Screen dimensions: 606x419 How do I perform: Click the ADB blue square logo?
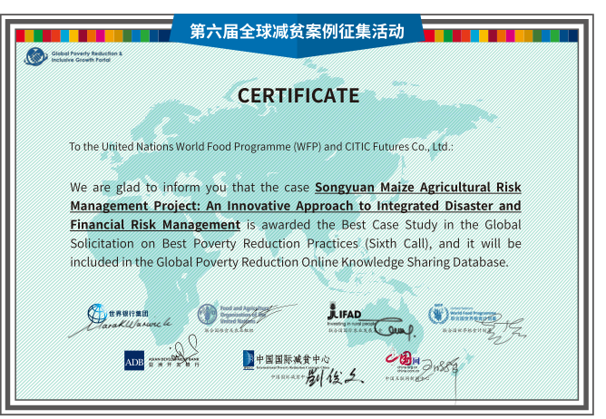pos(134,361)
